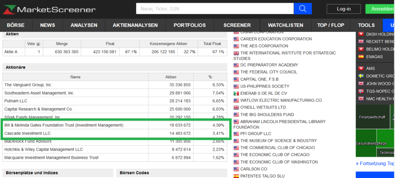Image resolution: width=395 pixels, height=178 pixels.
Task: Click RECKITT BENCKISER list entry
Action: coord(380,42)
